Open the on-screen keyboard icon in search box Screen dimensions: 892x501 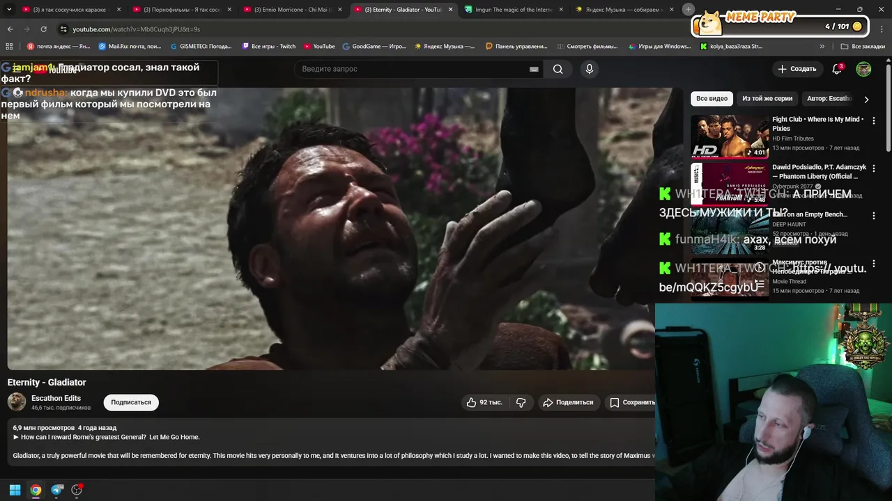coord(534,69)
